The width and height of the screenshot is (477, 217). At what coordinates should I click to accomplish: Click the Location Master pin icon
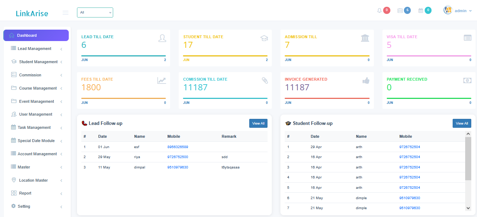pos(14,180)
